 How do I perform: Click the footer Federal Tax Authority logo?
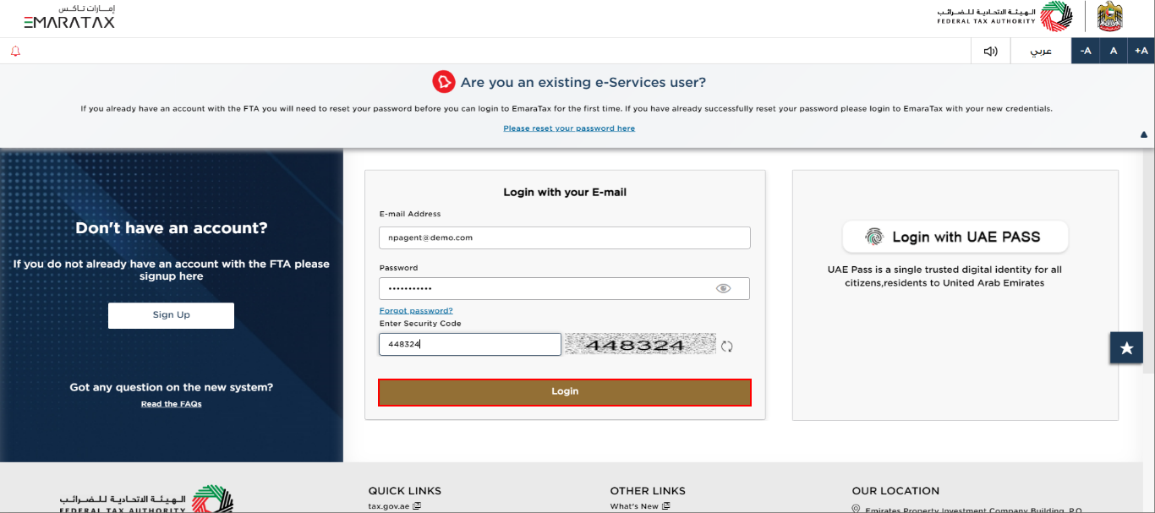pyautogui.click(x=145, y=499)
